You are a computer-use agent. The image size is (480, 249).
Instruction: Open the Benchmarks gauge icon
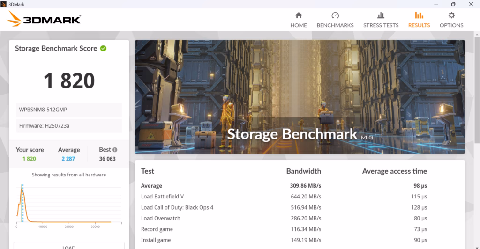pyautogui.click(x=335, y=15)
